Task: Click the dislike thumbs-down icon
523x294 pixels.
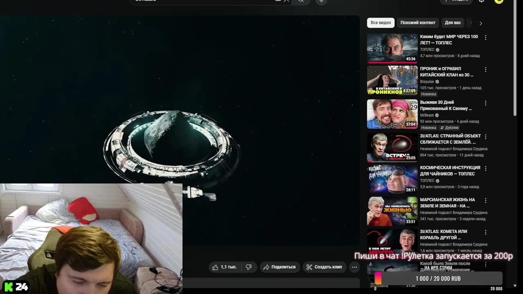Action: pos(248,267)
